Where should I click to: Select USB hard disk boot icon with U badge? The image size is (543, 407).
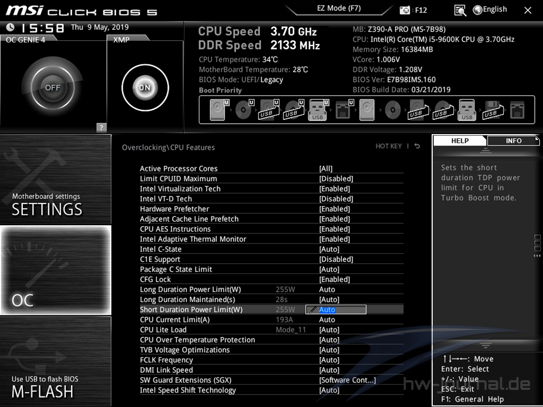tap(269, 110)
